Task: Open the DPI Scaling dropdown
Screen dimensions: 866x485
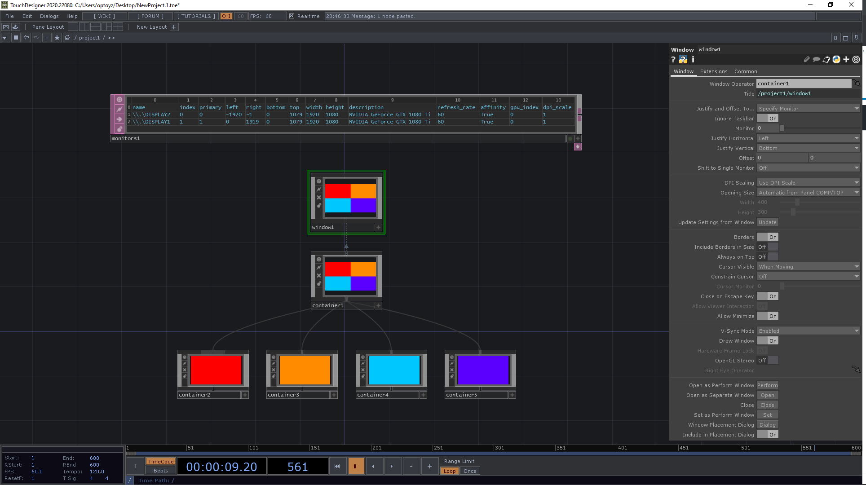Action: coord(807,182)
